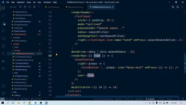Image resolution: width=186 pixels, height=105 pixels.
Task: Open the Run menu
Action: click(40, 2)
